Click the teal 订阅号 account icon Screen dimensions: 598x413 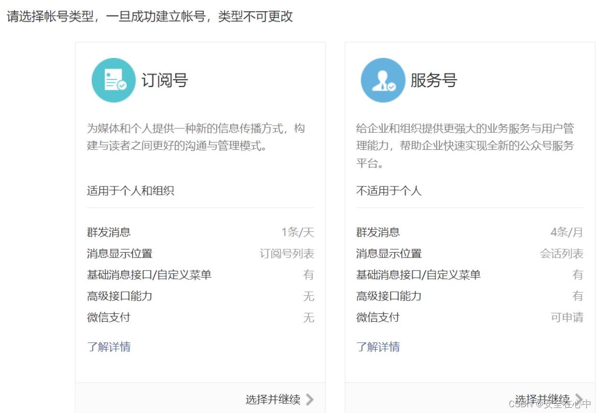(113, 80)
